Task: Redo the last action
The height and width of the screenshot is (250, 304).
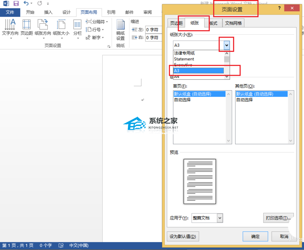Action: point(40,3)
